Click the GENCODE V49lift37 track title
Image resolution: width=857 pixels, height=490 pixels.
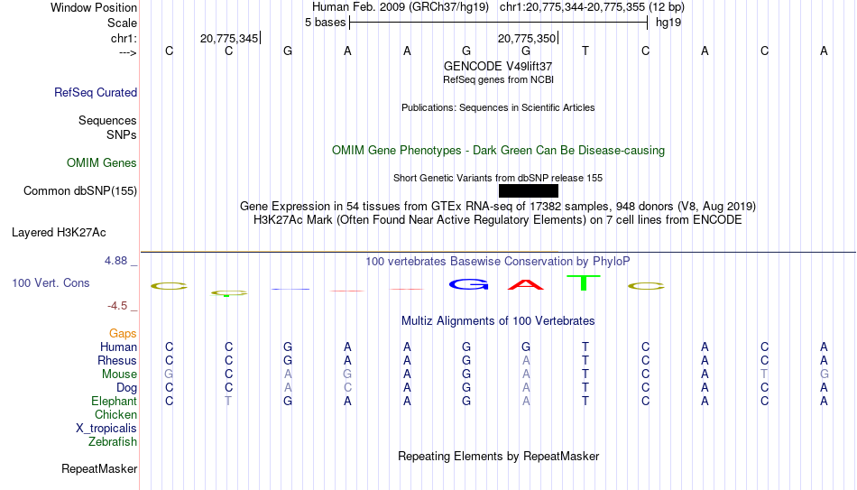(498, 66)
